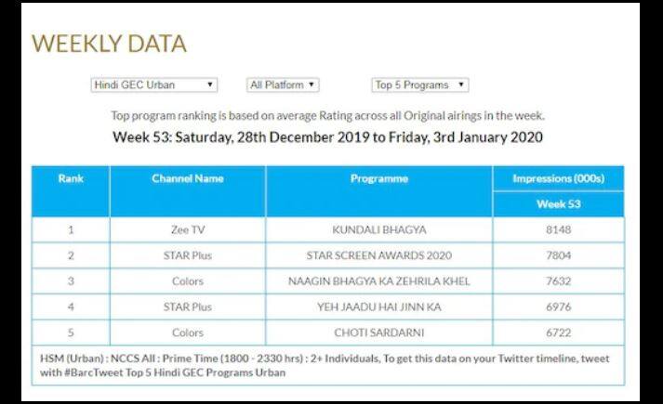Open the Hindi GEC Urban dropdown

click(154, 85)
